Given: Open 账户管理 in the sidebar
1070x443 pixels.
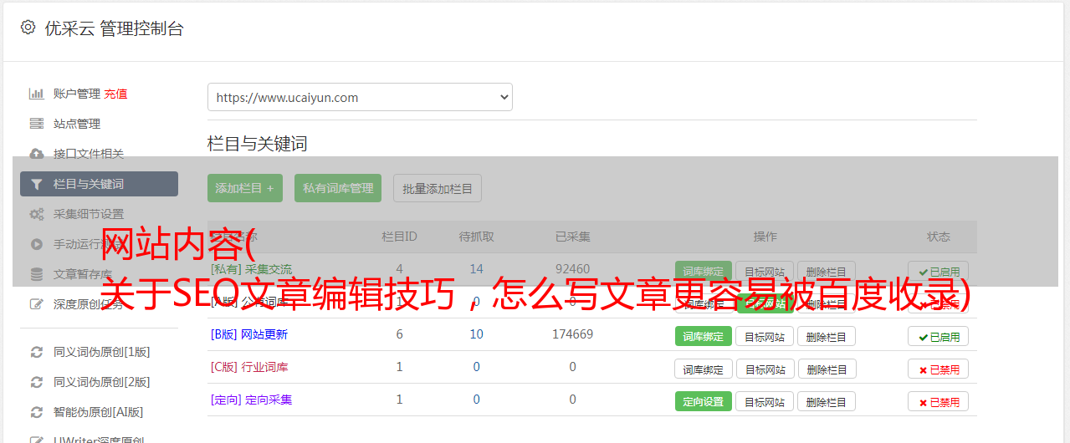Looking at the screenshot, I should pyautogui.click(x=77, y=94).
